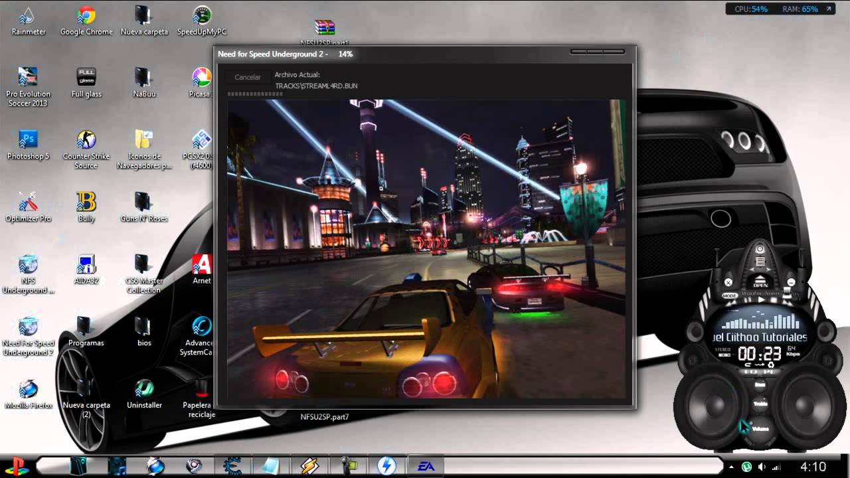850x478 pixels.
Task: Launch Google Chrome from the desktop
Action: 86,21
